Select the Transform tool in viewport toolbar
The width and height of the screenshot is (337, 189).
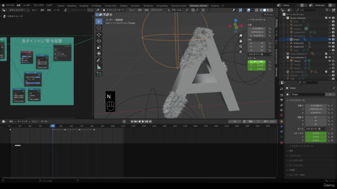[99, 54]
